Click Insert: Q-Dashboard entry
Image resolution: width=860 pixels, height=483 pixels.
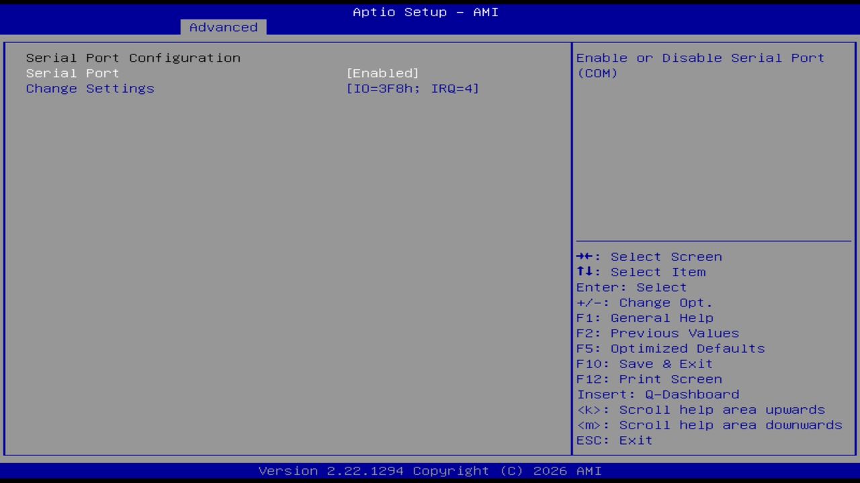(x=658, y=394)
